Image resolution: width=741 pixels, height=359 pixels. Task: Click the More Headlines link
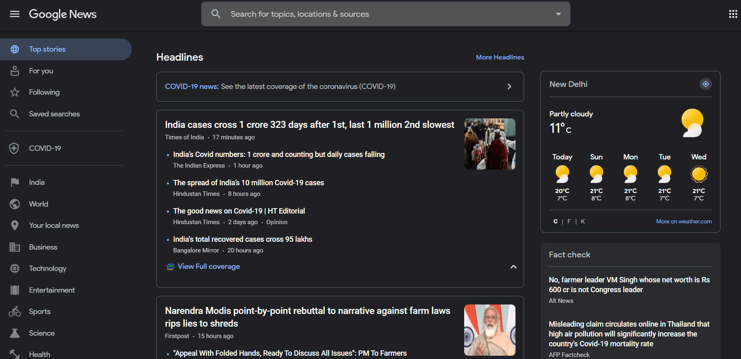(500, 57)
